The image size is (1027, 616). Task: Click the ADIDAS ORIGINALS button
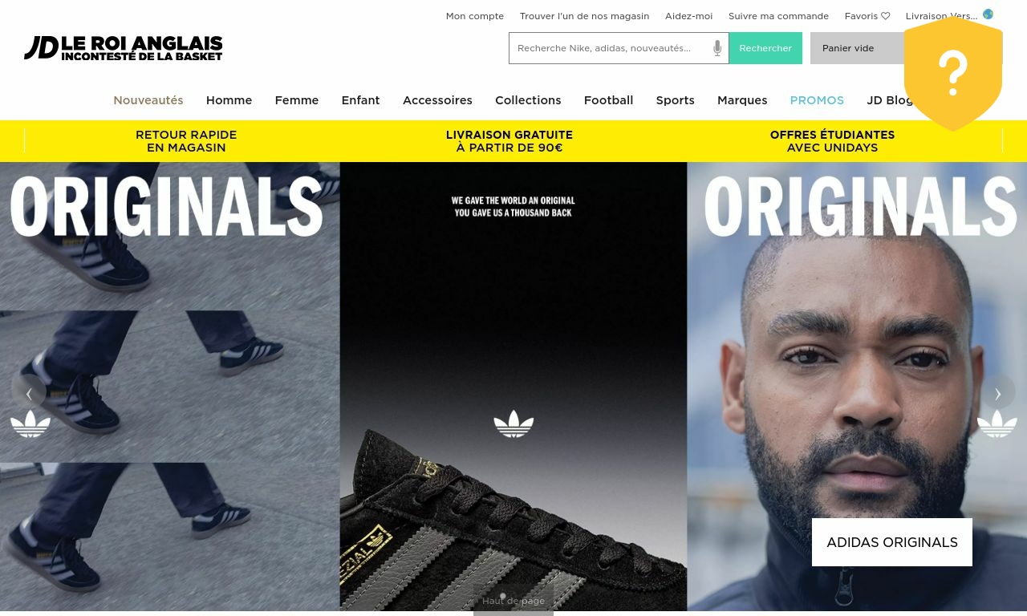click(x=892, y=542)
